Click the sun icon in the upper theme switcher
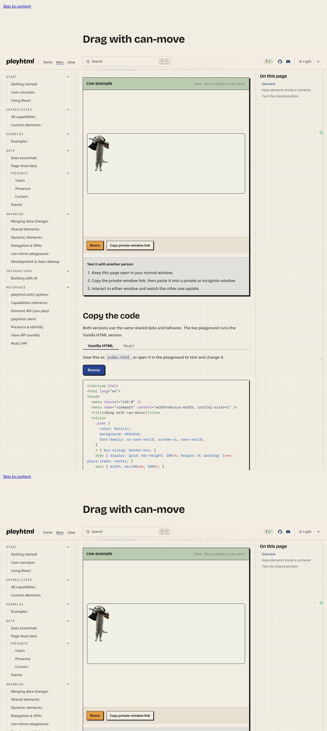Image resolution: width=327 pixels, height=731 pixels. pyautogui.click(x=300, y=62)
